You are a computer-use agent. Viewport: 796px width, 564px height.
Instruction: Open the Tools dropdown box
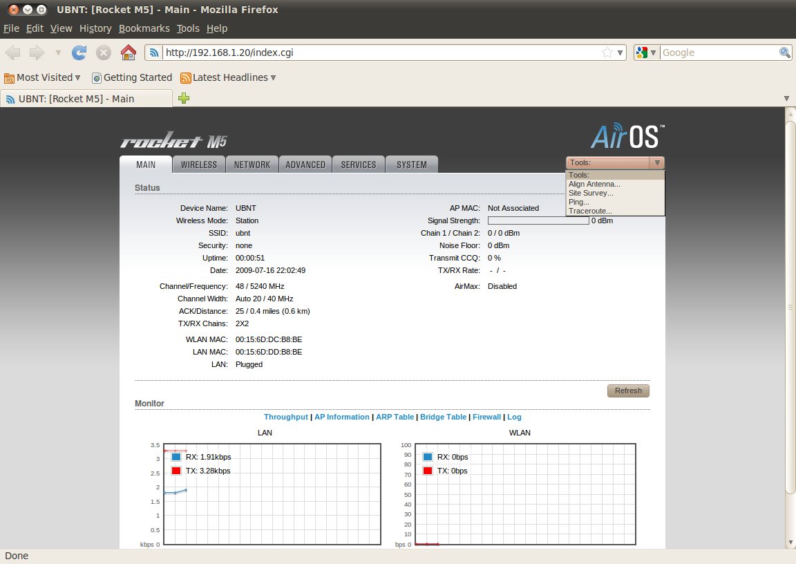tap(615, 162)
